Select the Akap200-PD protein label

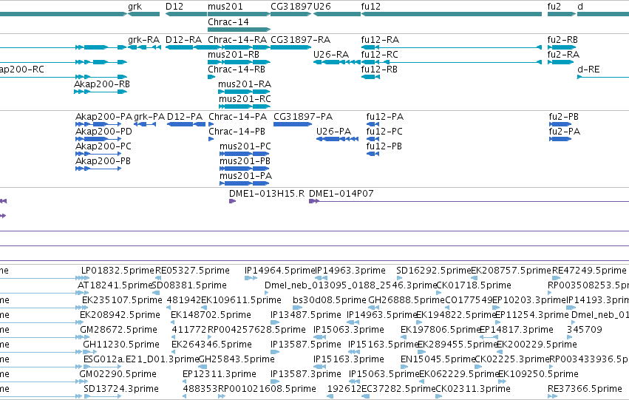[103, 132]
